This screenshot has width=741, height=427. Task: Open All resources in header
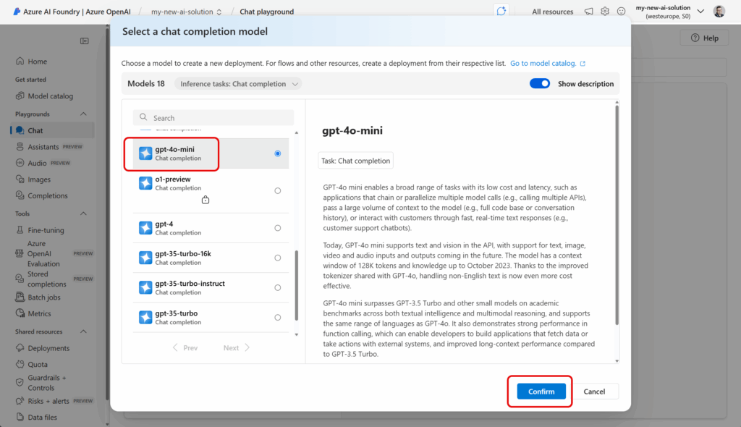552,12
